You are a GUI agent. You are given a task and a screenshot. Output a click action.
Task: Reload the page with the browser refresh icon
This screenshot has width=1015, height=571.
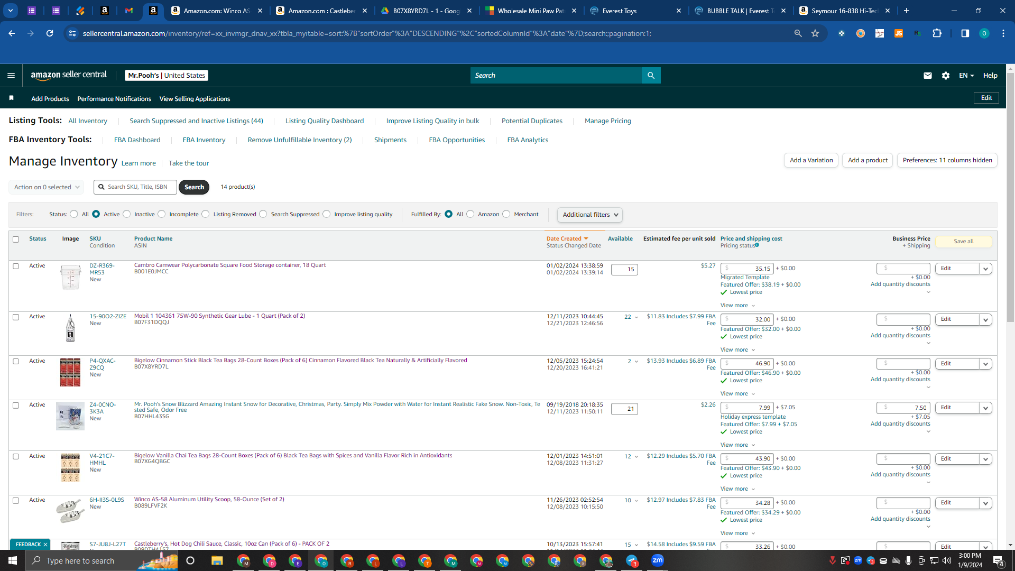click(x=50, y=33)
